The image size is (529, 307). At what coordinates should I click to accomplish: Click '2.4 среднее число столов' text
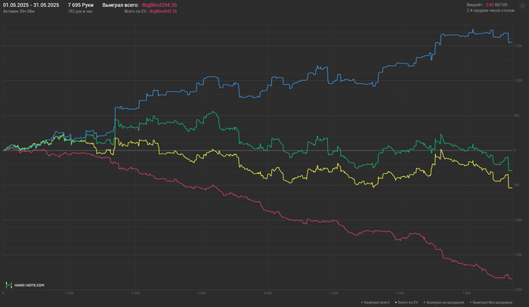490,11
